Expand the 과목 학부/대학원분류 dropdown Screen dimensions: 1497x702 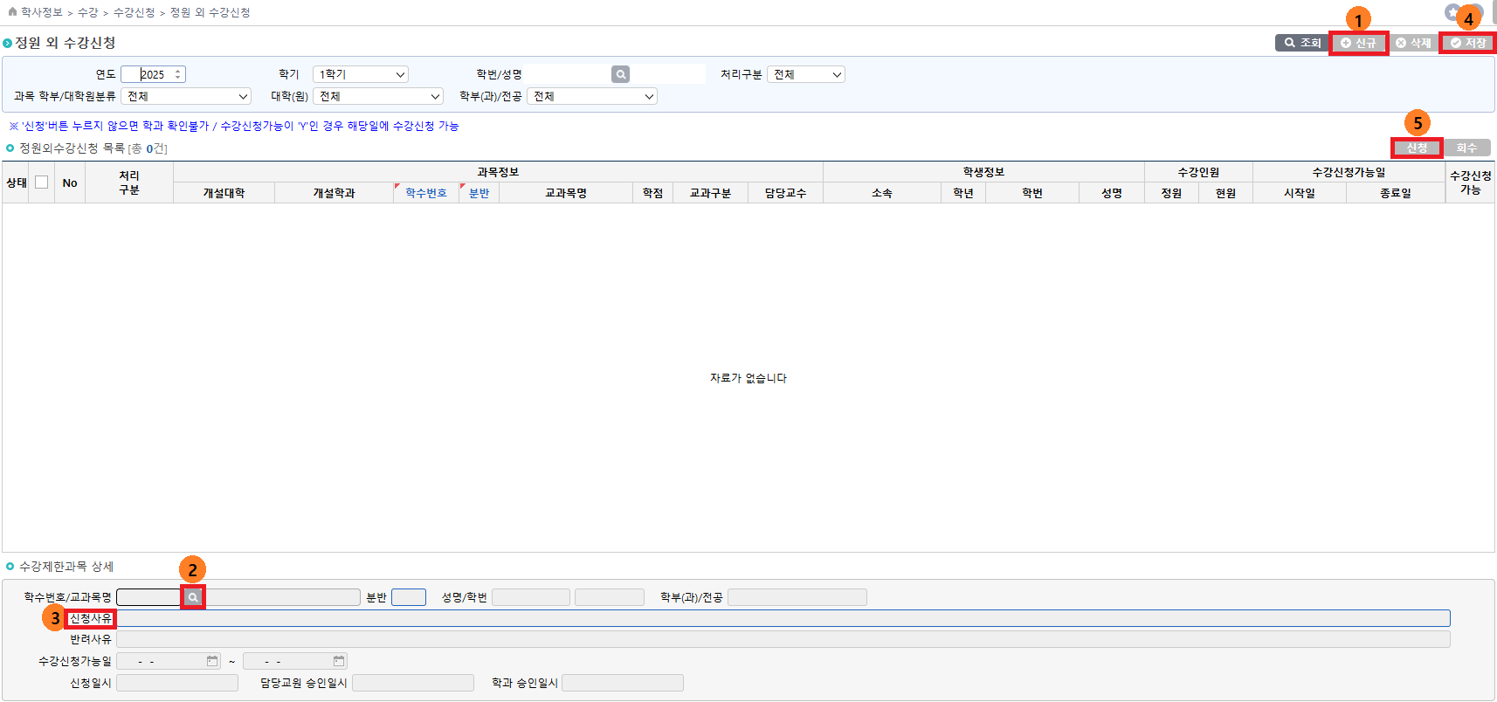(x=186, y=97)
